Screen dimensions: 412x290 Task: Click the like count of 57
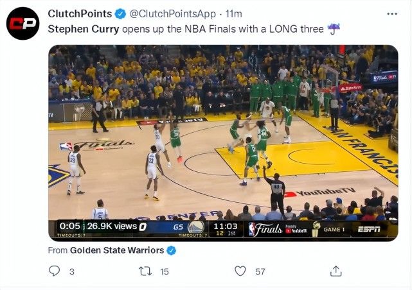(x=260, y=271)
